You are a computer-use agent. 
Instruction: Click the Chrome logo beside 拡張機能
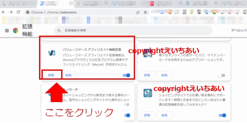point(16,30)
